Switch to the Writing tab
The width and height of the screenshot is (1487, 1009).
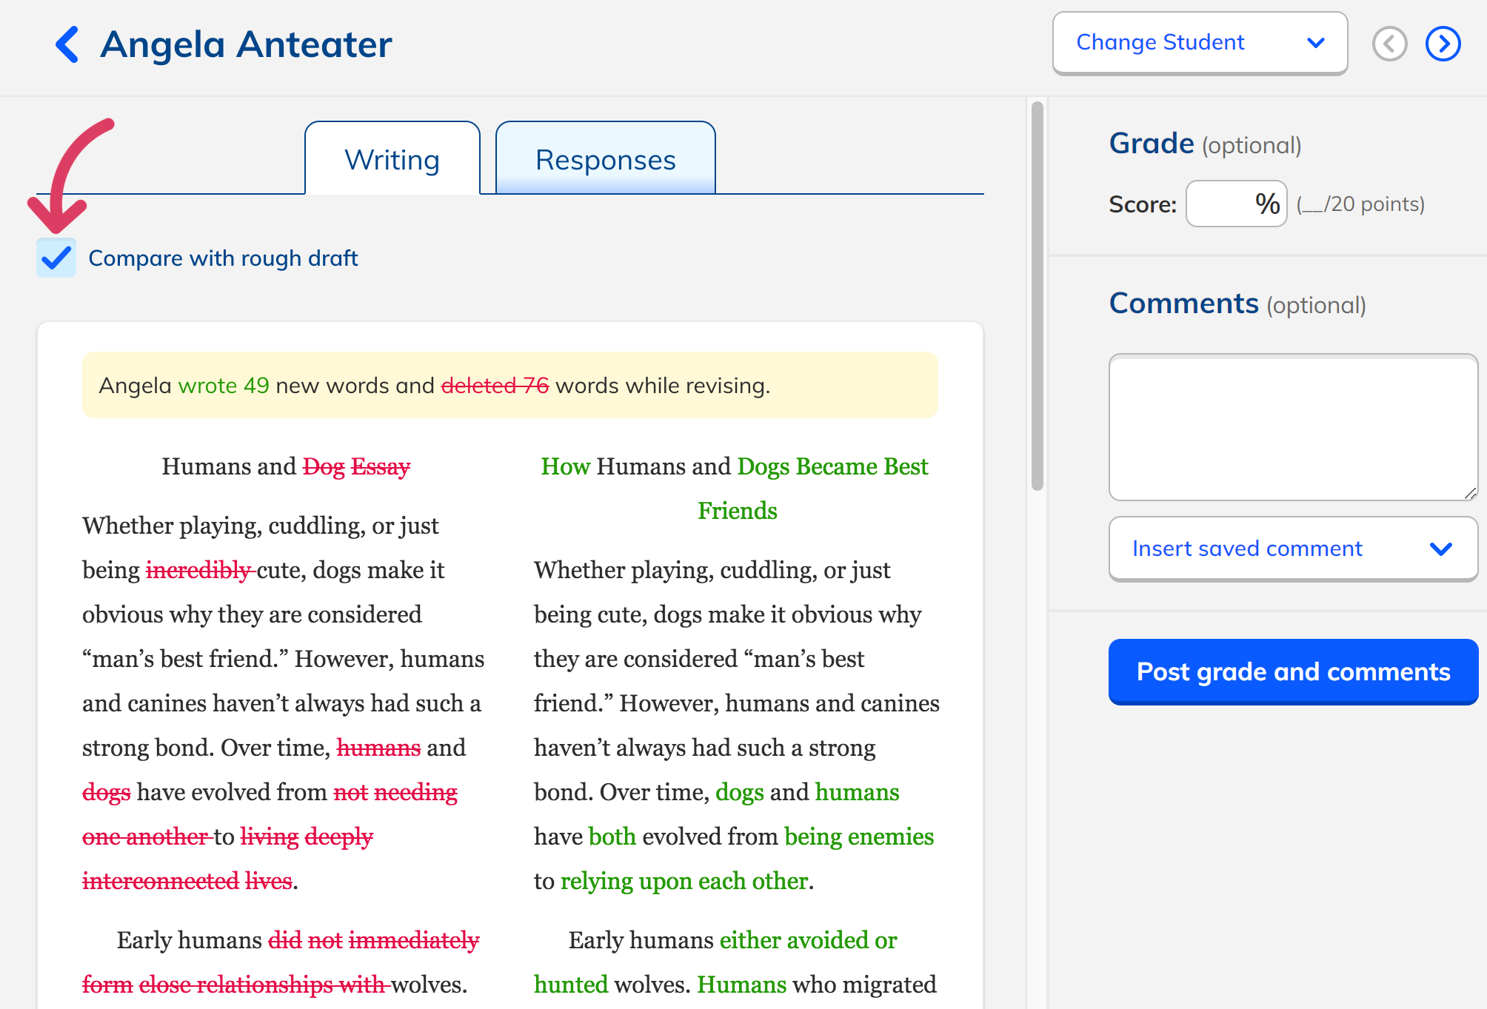coord(392,159)
